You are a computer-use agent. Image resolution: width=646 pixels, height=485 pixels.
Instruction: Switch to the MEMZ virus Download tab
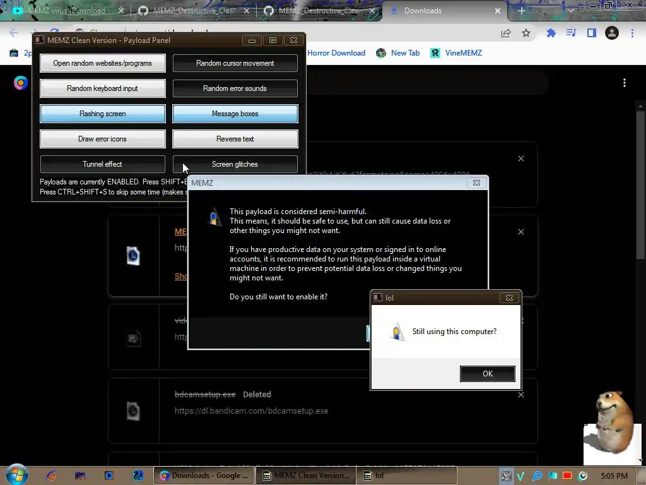coord(66,11)
